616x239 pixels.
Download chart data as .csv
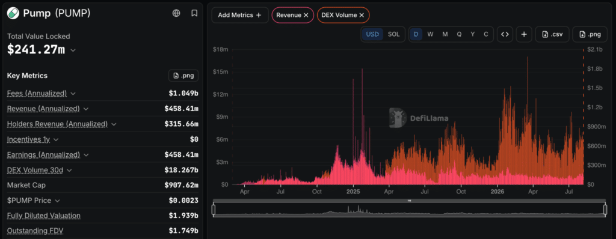[x=552, y=34]
